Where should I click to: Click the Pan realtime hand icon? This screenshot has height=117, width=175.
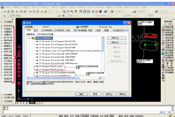pos(64,11)
